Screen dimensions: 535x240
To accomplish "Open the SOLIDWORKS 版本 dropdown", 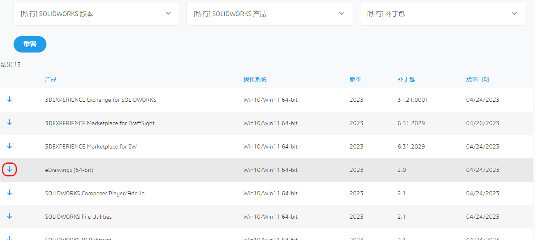I will 97,14.
